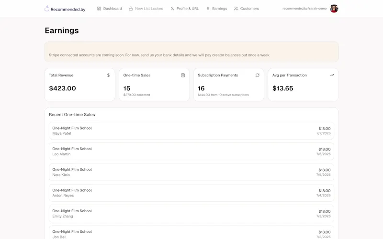Select the Leo Martin sale row
Image resolution: width=383 pixels, height=239 pixels.
pyautogui.click(x=191, y=152)
